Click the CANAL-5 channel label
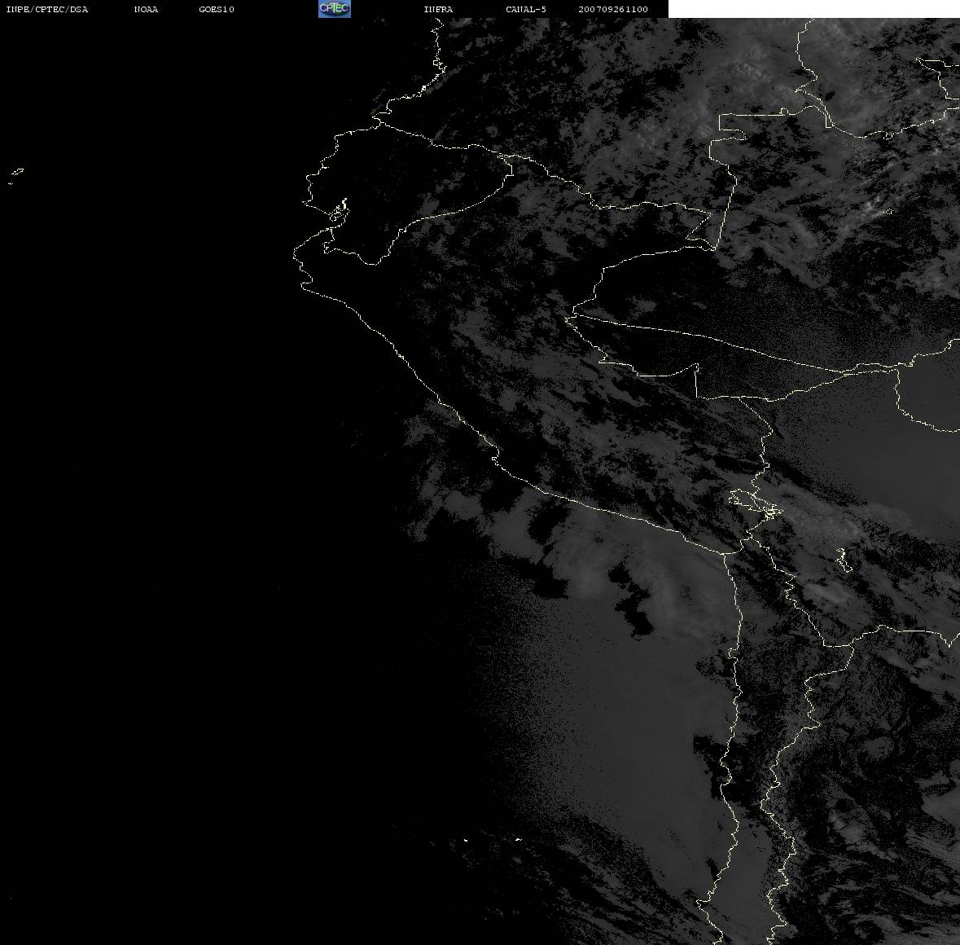 [526, 9]
